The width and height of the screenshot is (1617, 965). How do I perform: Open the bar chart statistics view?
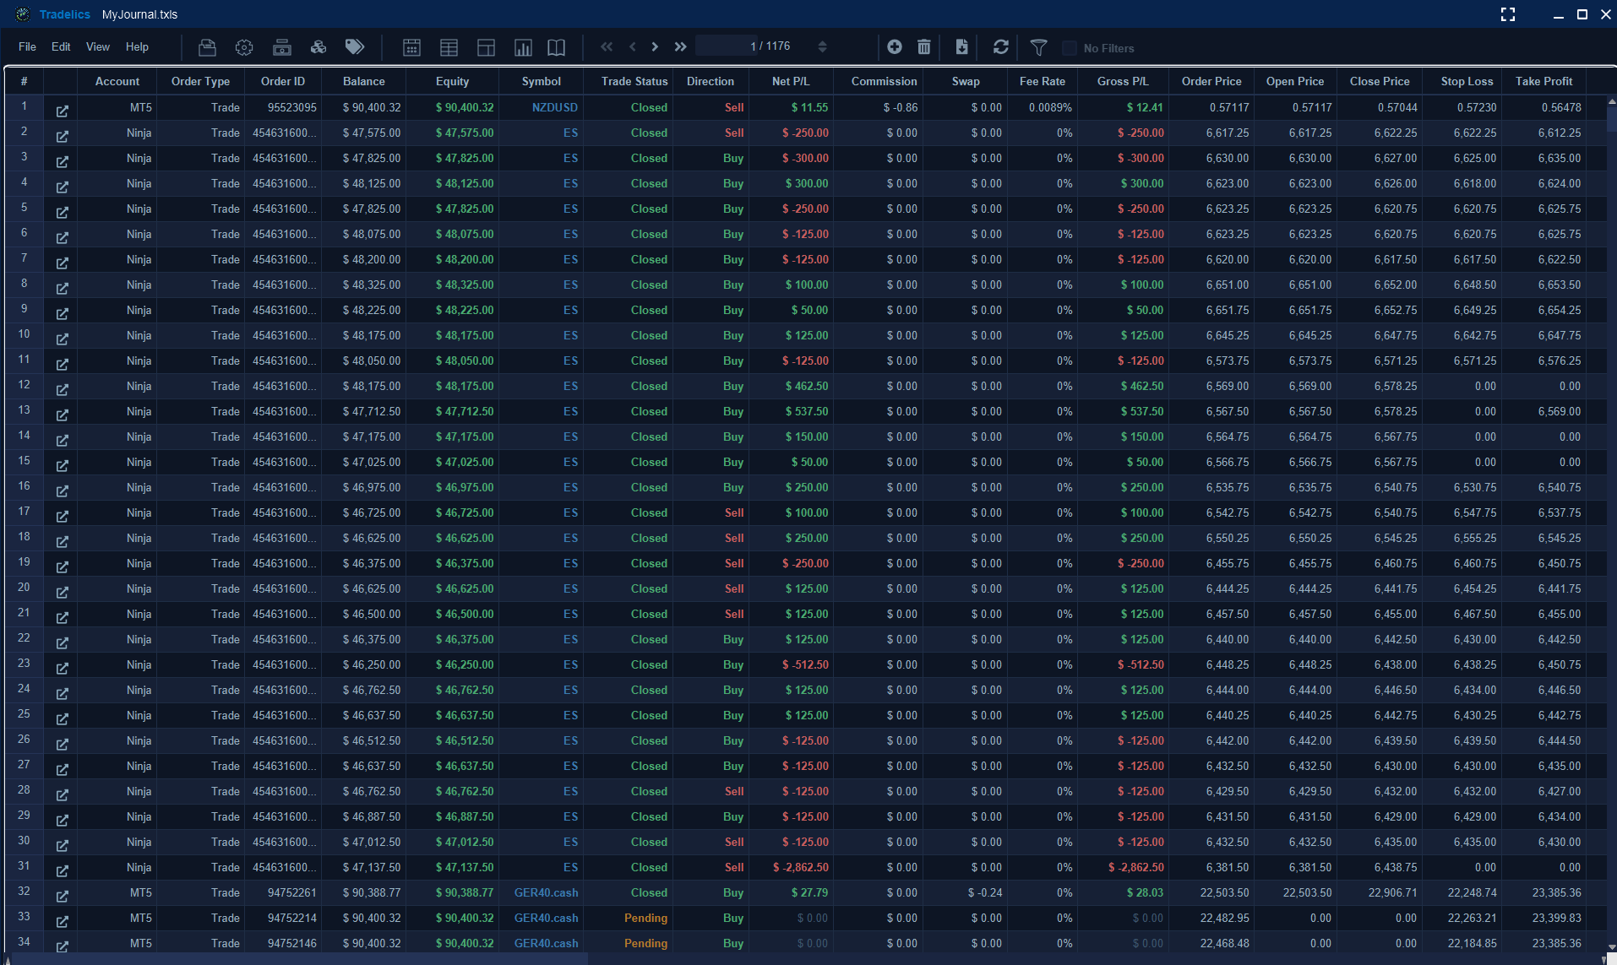point(523,47)
